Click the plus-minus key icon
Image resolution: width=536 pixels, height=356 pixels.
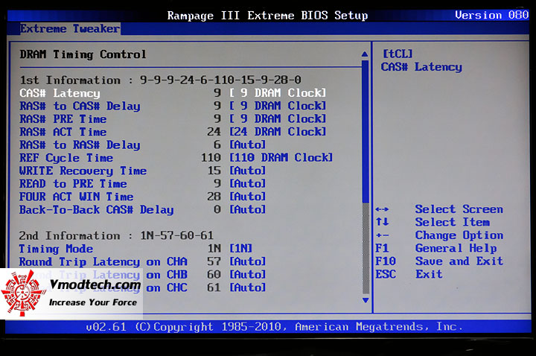coord(382,235)
